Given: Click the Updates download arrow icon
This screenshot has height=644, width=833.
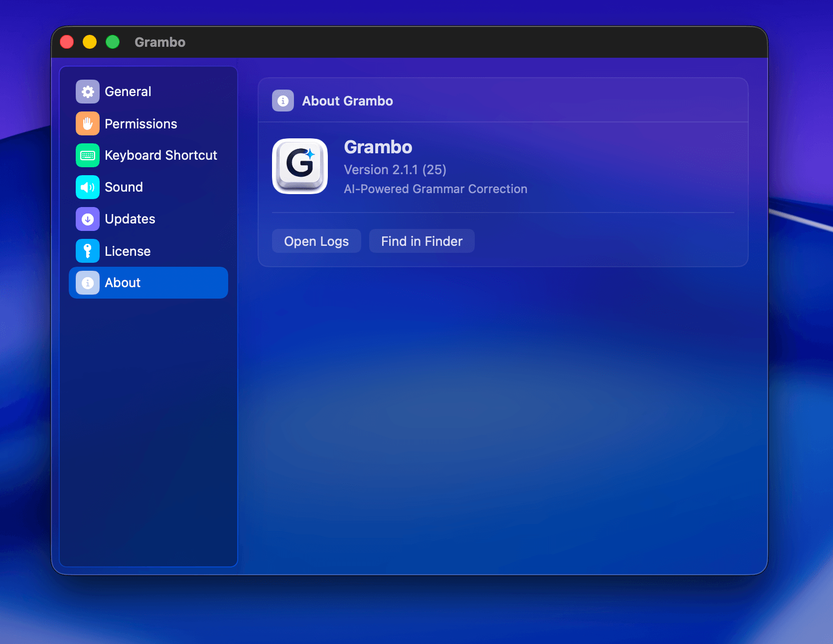Looking at the screenshot, I should pos(88,219).
